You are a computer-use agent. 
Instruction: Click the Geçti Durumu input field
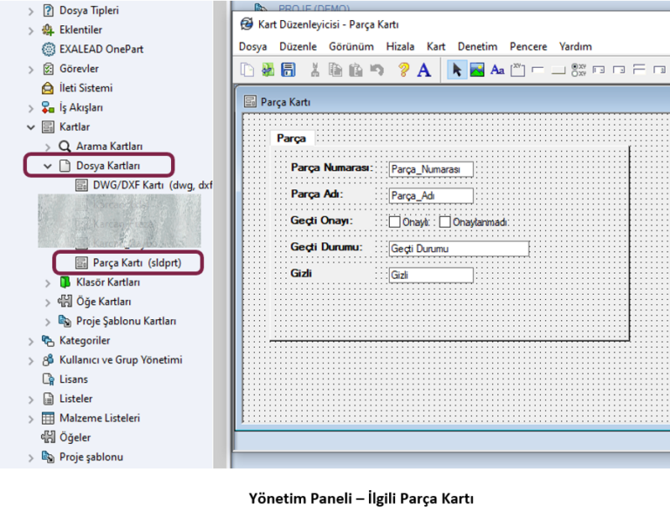[x=458, y=249]
